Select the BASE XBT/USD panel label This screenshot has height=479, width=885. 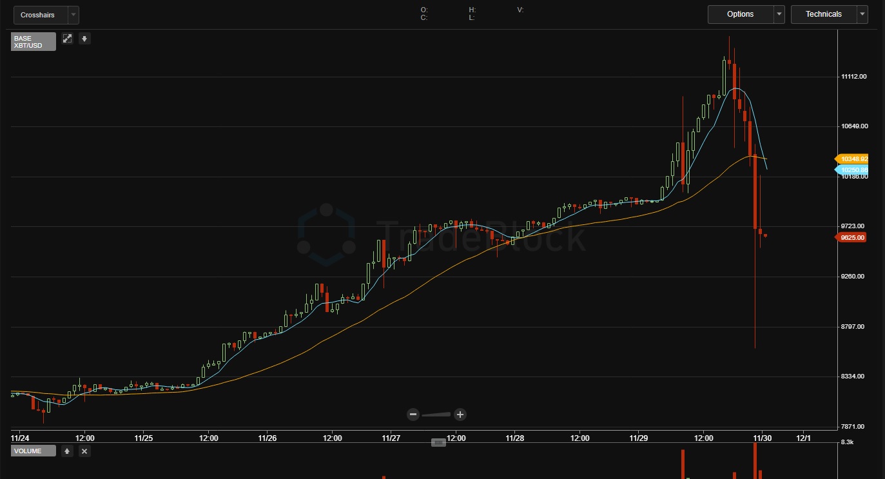pyautogui.click(x=34, y=42)
